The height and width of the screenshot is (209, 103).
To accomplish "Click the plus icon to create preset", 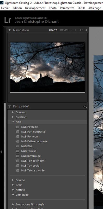I will pos(85,106).
